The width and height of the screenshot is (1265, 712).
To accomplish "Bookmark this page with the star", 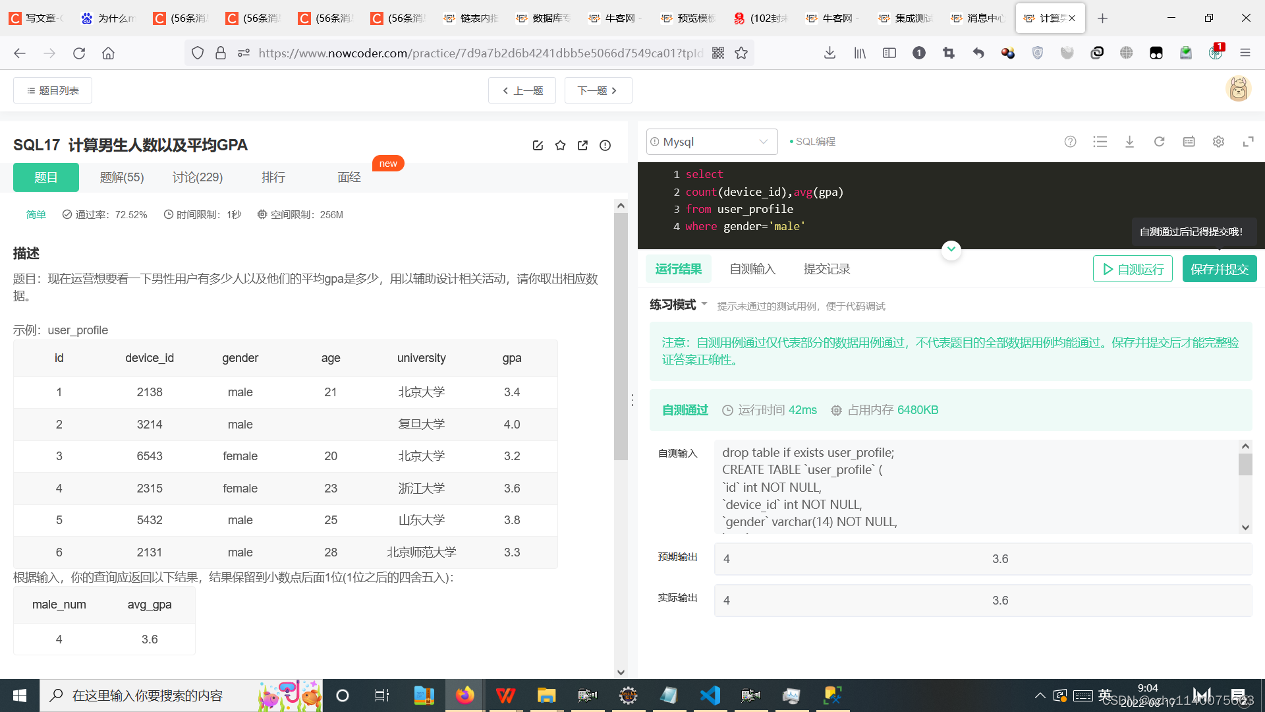I will pyautogui.click(x=741, y=53).
